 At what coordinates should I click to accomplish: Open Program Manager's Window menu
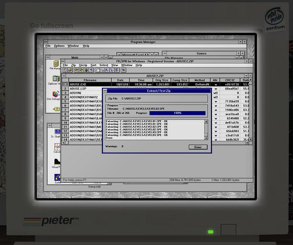pyautogui.click(x=73, y=46)
